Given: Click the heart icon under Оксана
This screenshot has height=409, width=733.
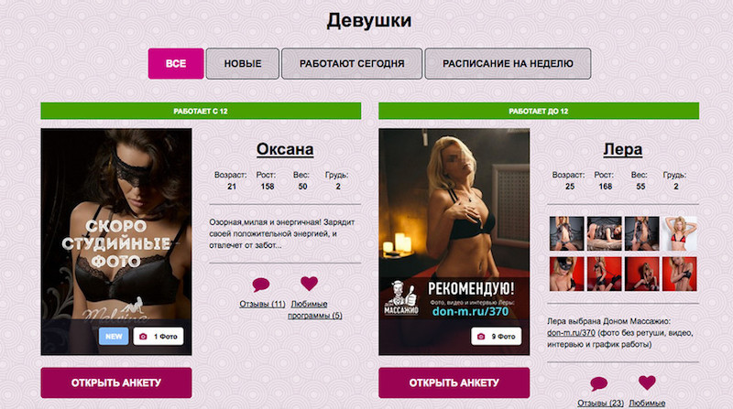Looking at the screenshot, I should point(309,283).
